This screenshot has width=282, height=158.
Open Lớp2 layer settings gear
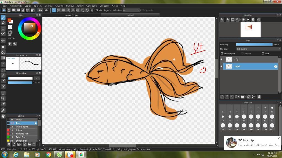[x=275, y=66]
